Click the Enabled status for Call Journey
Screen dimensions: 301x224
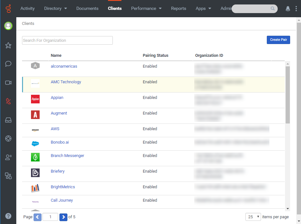coord(150,200)
